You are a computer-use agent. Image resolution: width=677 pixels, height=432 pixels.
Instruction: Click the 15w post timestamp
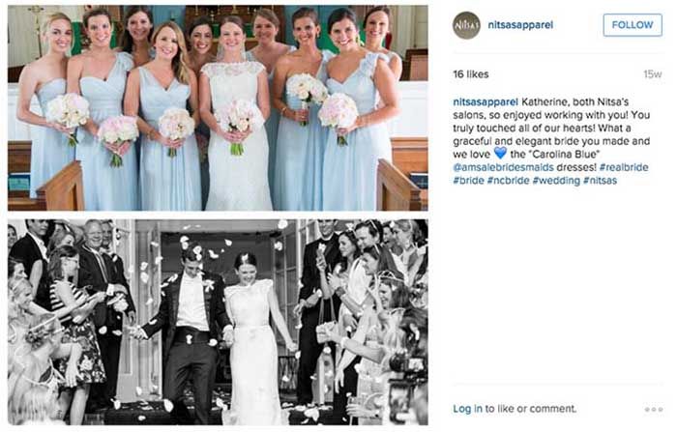(x=653, y=74)
